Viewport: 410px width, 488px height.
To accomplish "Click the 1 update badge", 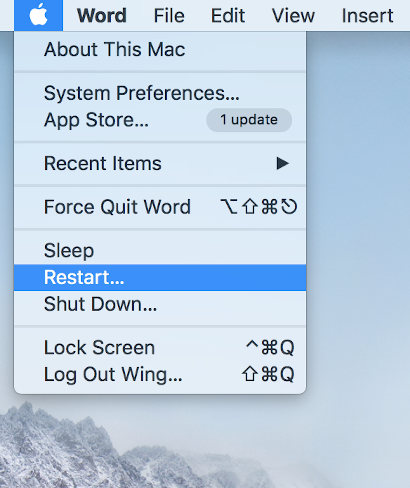I will click(249, 120).
